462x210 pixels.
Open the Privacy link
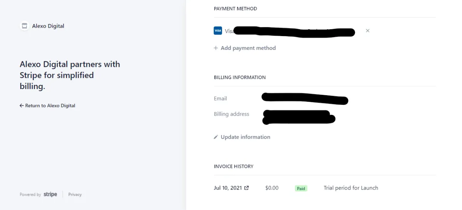point(75,195)
